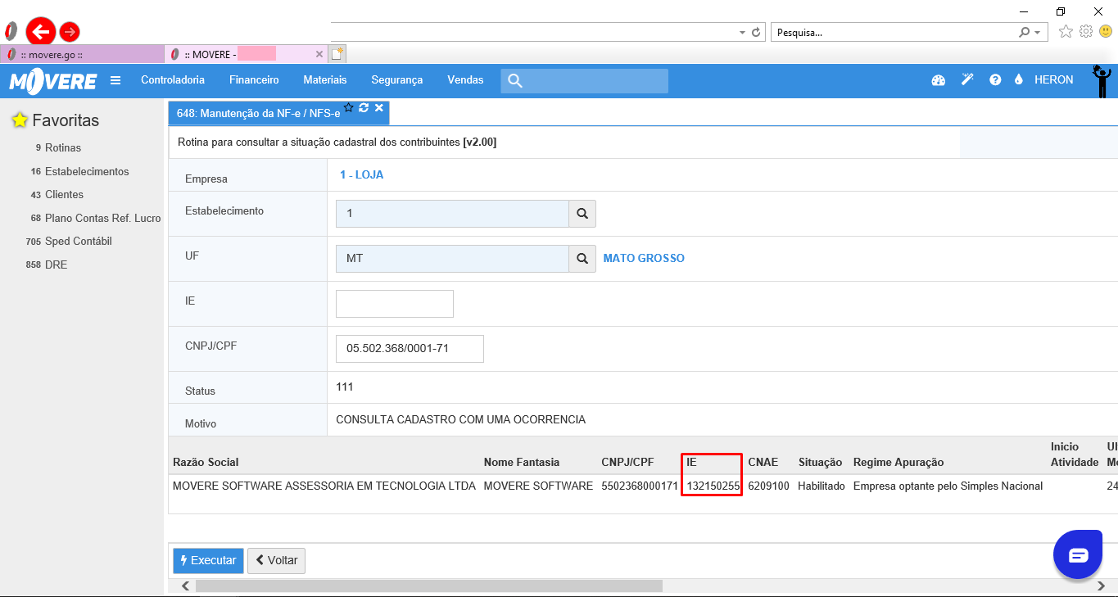Open the dashboard gauge icon
This screenshot has width=1118, height=597.
pos(939,80)
